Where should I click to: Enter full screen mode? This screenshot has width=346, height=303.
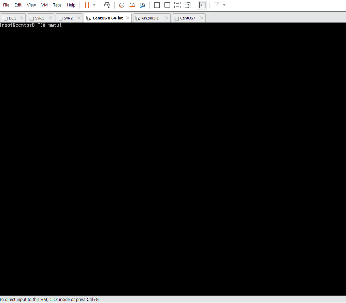point(177,5)
